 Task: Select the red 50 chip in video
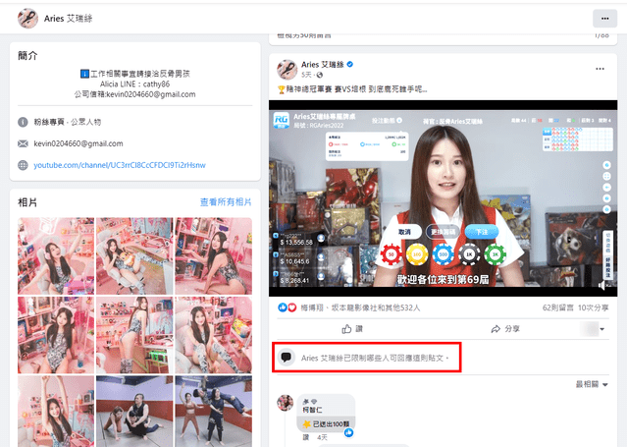click(392, 254)
